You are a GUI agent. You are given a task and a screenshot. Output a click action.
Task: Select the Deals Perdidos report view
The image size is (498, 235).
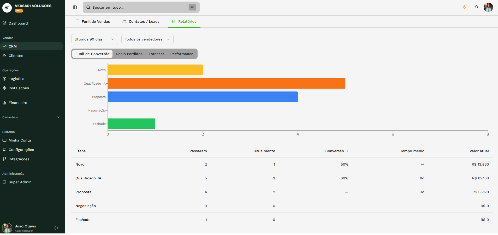point(129,54)
